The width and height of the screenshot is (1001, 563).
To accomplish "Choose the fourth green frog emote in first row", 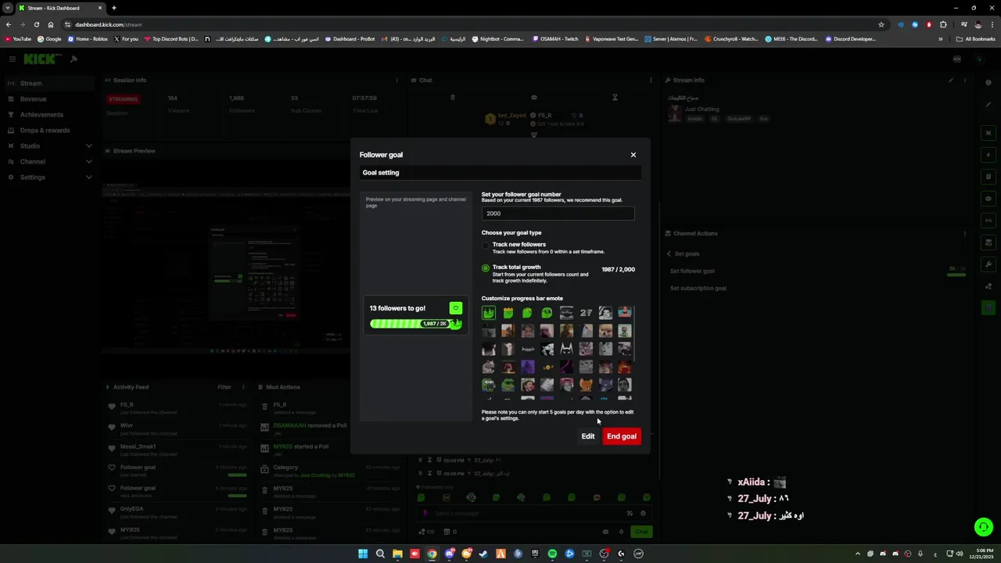I will pos(547,313).
